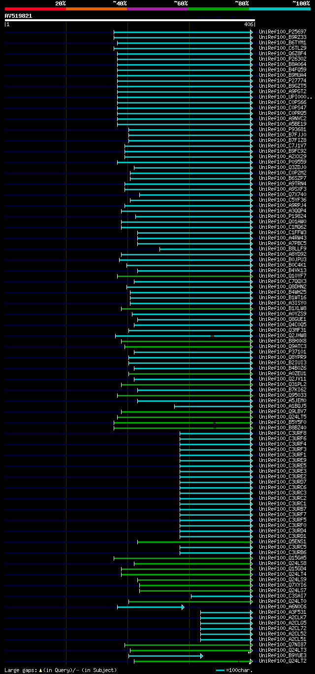The image size is (315, 674).
Task: Click the green alignment bar for UniRef100_Q10YF7
Action: coord(185,276)
